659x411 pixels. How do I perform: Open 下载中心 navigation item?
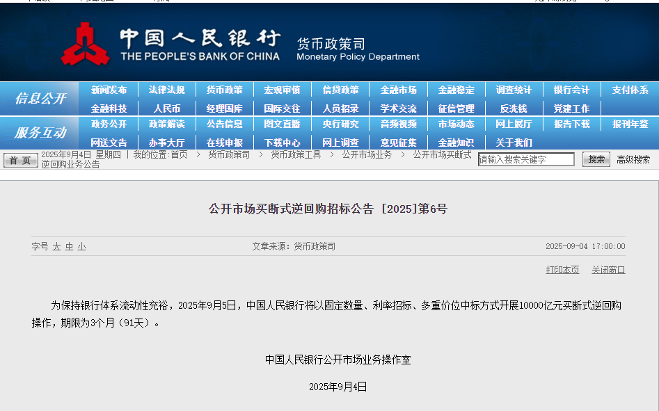click(x=282, y=143)
